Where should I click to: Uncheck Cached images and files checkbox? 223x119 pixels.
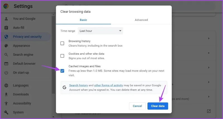point(62,71)
